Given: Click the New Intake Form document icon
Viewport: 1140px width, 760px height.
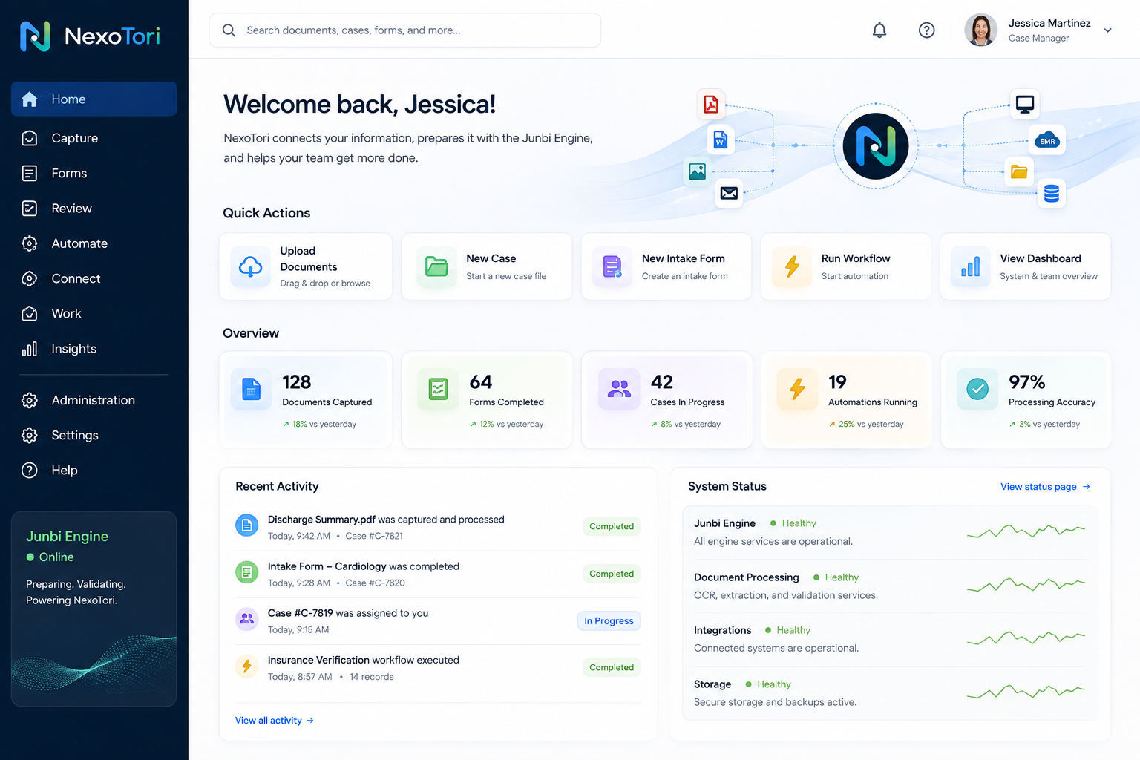Looking at the screenshot, I should [x=612, y=266].
